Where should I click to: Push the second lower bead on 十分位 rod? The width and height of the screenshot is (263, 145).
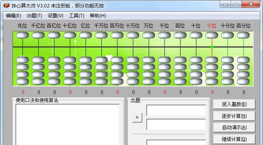point(228,67)
